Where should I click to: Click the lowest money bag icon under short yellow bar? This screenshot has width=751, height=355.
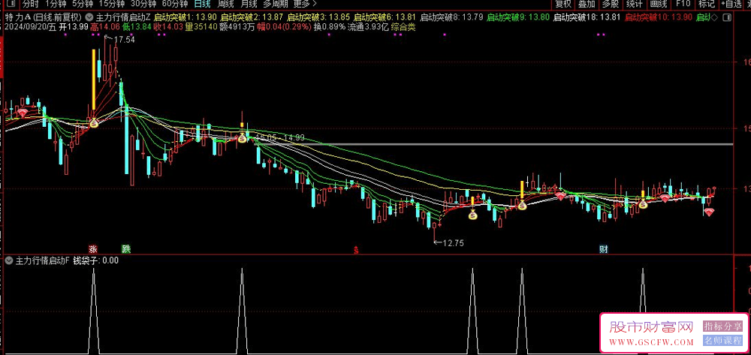click(472, 215)
